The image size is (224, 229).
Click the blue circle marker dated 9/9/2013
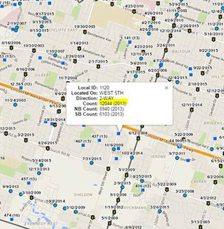tap(11, 191)
